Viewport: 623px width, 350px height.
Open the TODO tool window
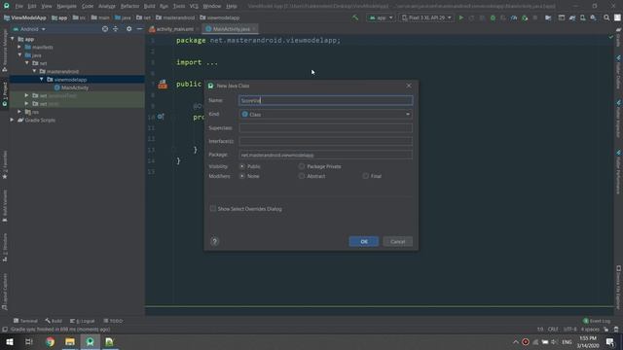tap(113, 321)
